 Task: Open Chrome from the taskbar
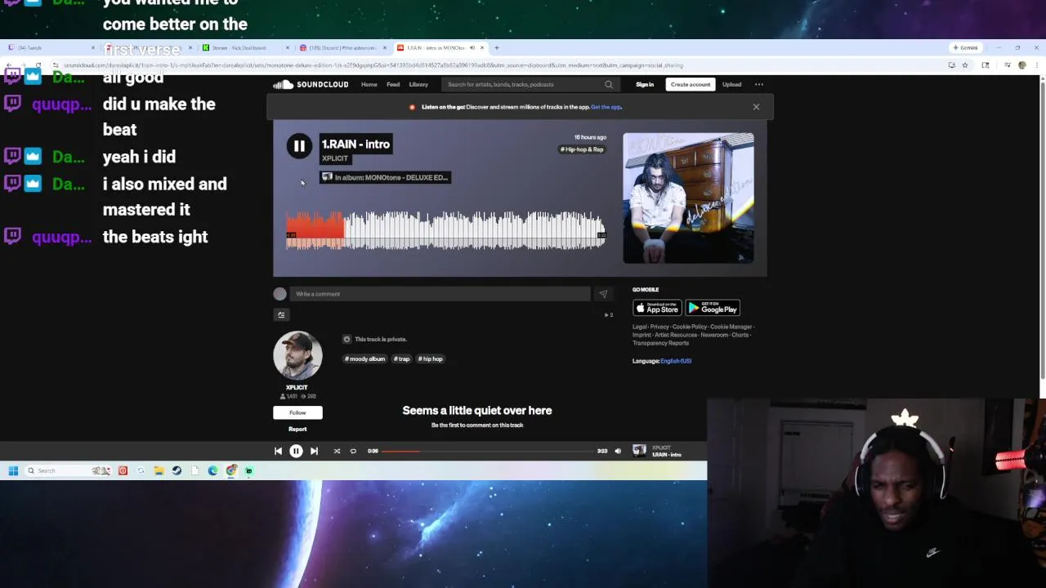[x=231, y=470]
